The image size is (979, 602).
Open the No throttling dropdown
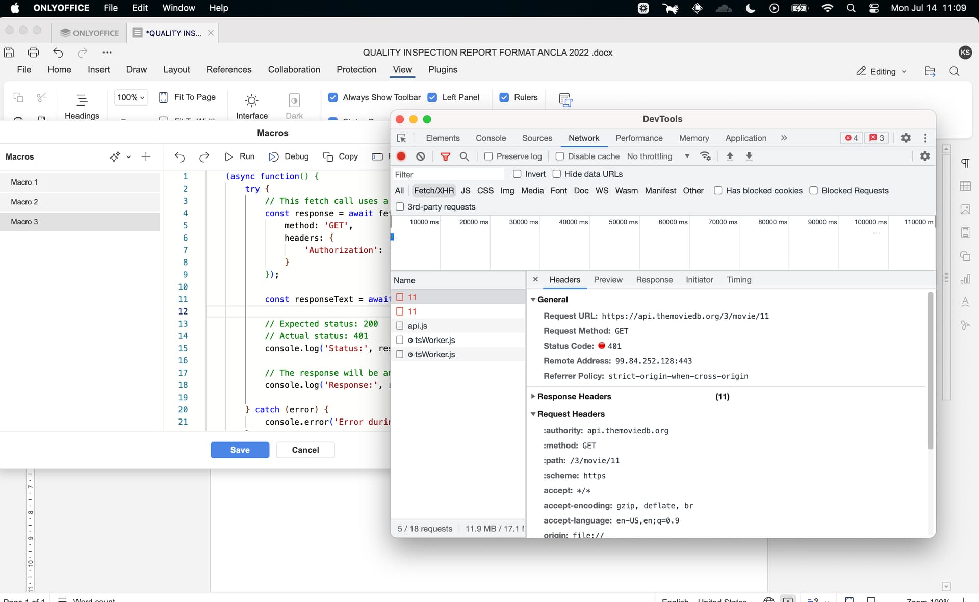(x=658, y=156)
